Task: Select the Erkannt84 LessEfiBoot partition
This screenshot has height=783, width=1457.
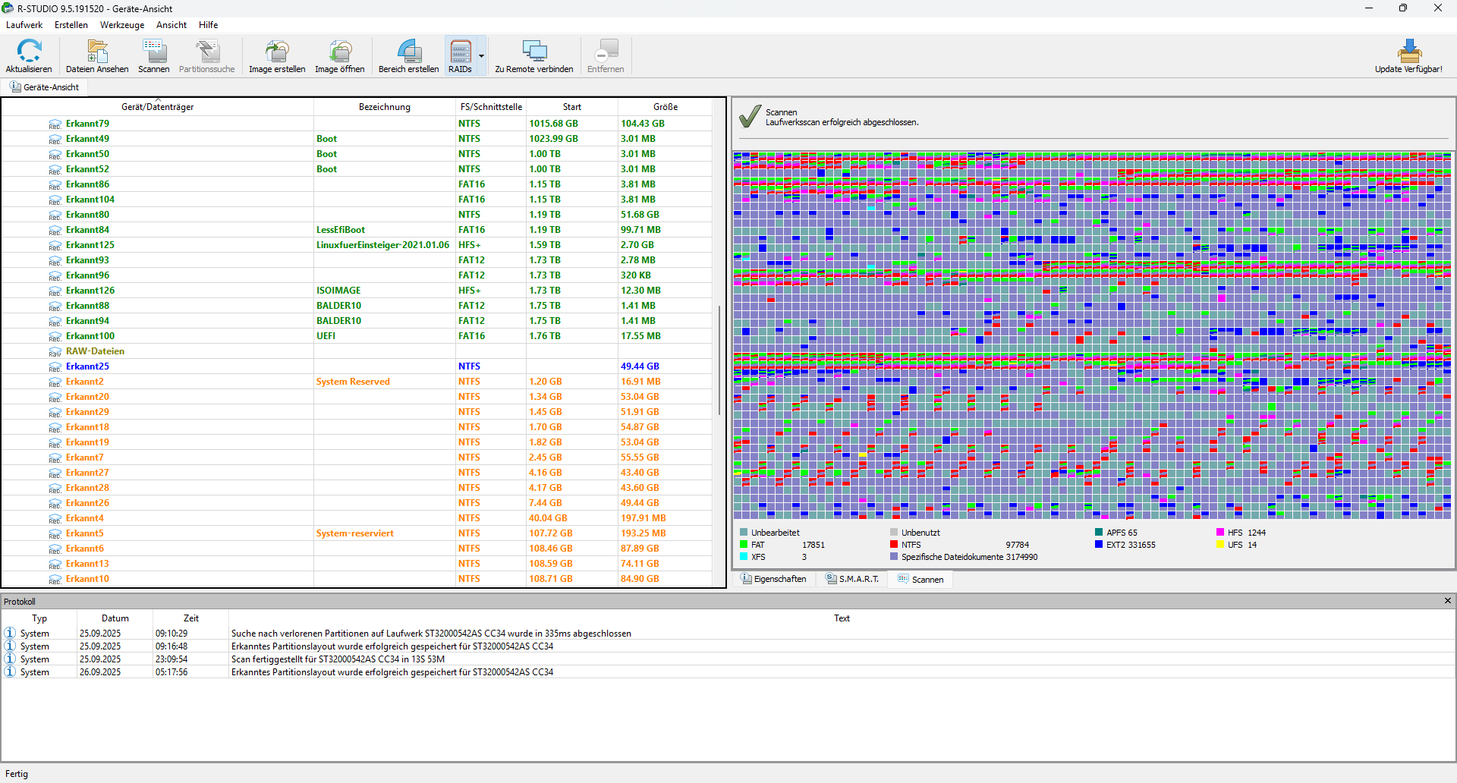Action: click(357, 230)
